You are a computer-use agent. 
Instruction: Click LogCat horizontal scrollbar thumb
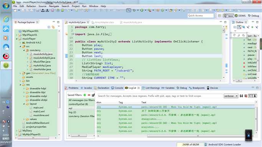click(x=198, y=136)
